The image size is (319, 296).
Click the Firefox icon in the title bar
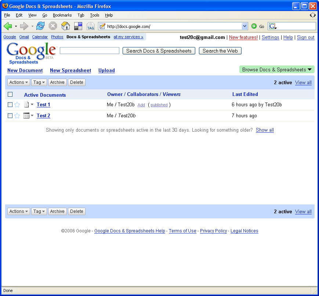tap(5, 6)
